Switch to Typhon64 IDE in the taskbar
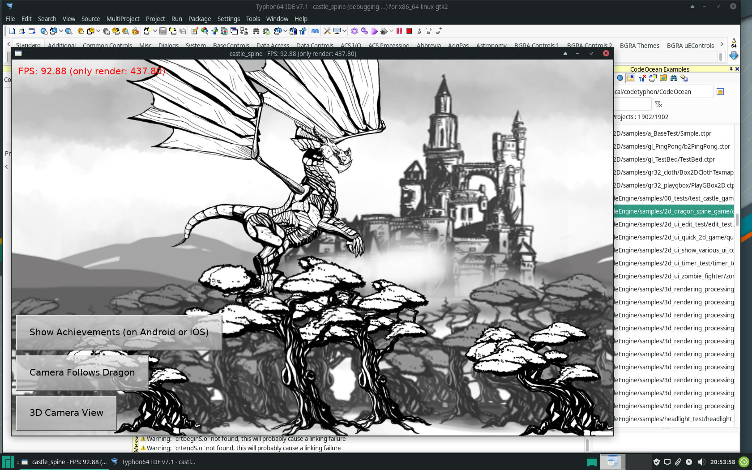Screen dimensions: 752x470 [x=154, y=462]
